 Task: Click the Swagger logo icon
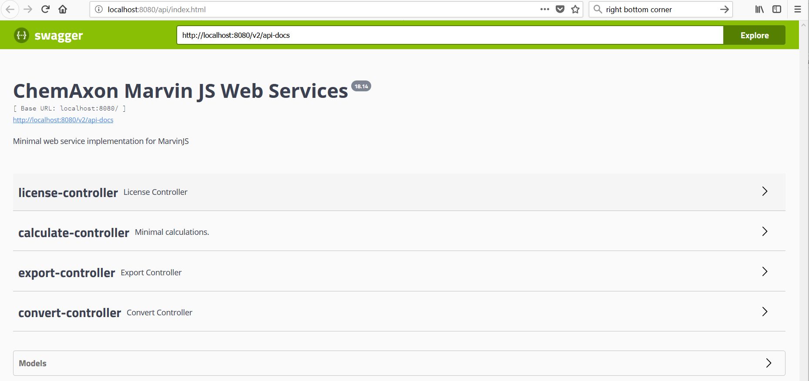point(21,35)
